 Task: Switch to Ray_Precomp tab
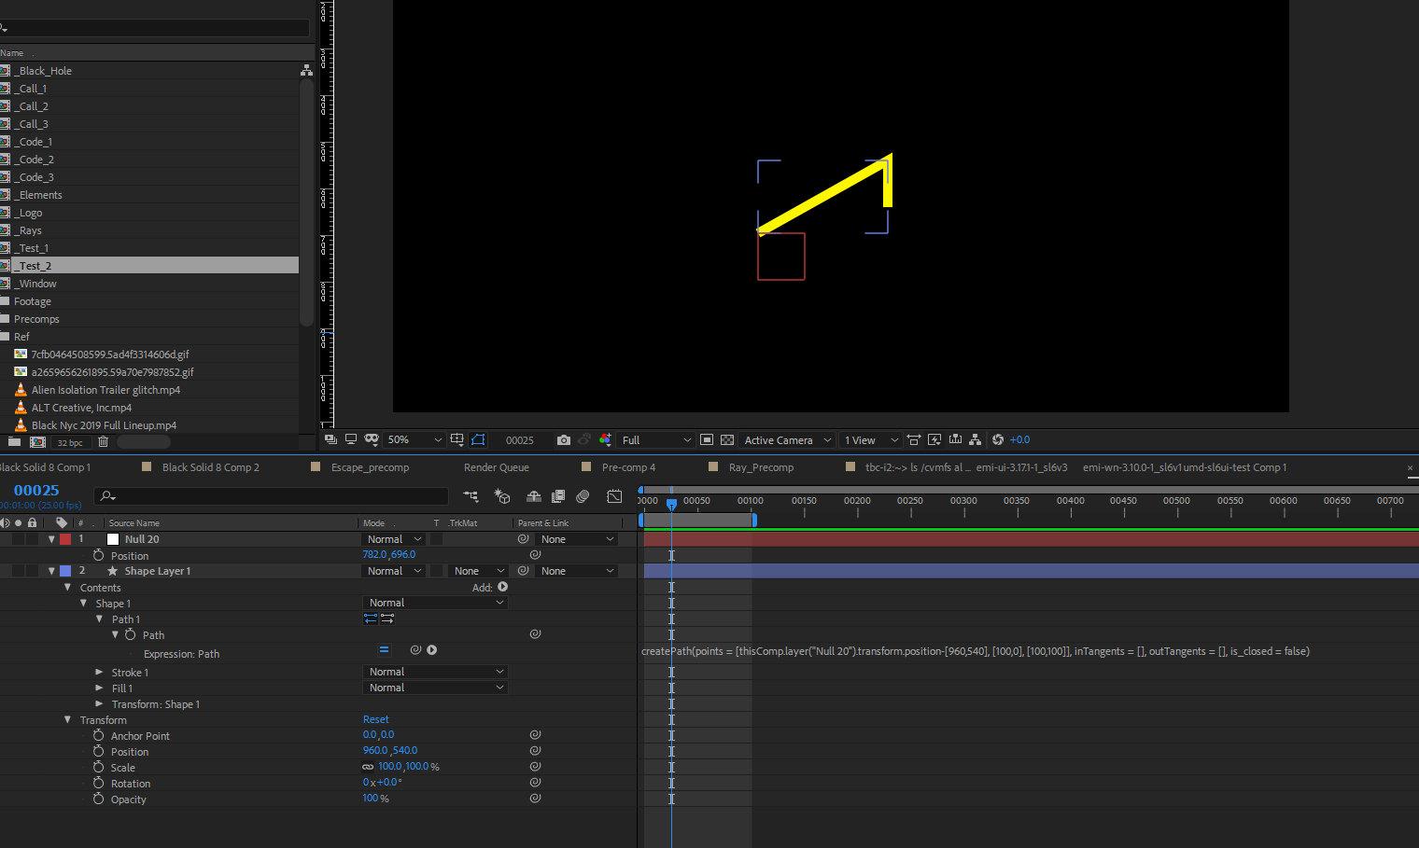click(x=761, y=467)
